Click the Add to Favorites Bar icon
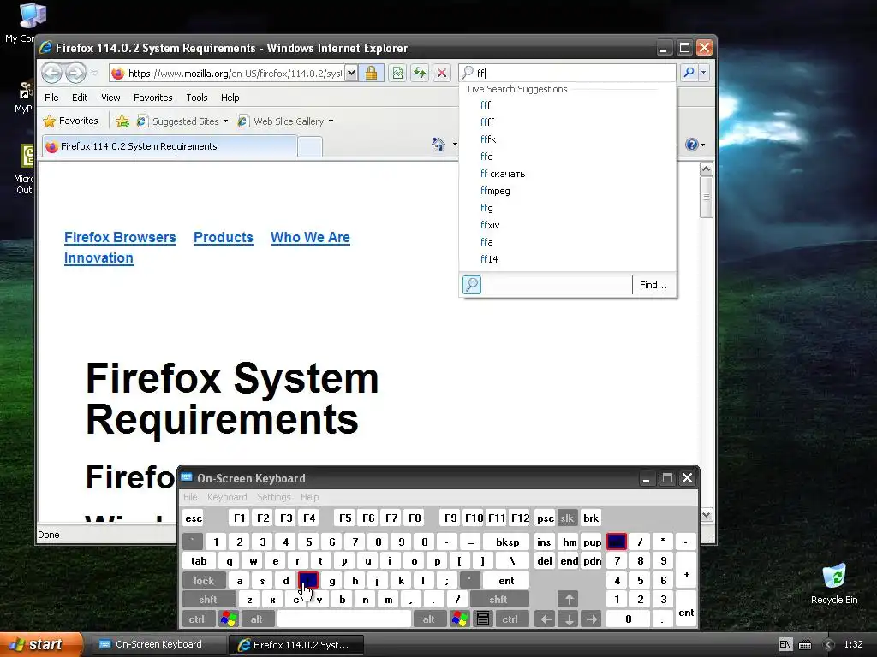877x657 pixels. click(x=122, y=121)
